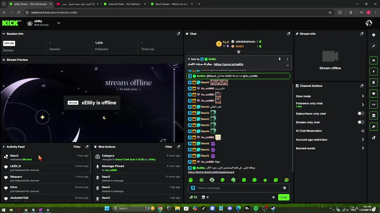Open the Discord taskbar icon
380x213 pixels.
click(x=229, y=208)
